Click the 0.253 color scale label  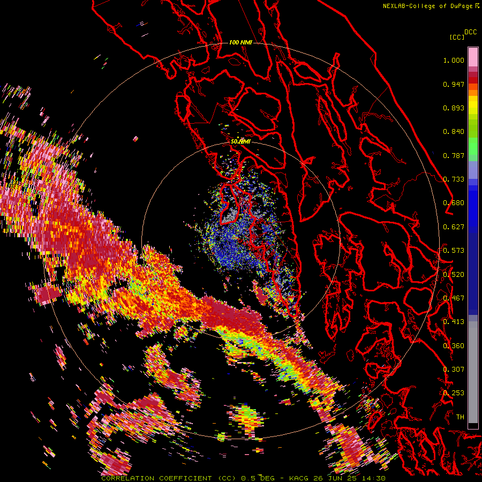coord(454,393)
